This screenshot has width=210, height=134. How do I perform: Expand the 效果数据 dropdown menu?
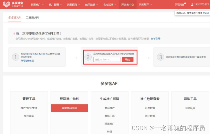[91, 4]
